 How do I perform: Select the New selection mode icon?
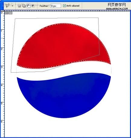coord(19,6)
